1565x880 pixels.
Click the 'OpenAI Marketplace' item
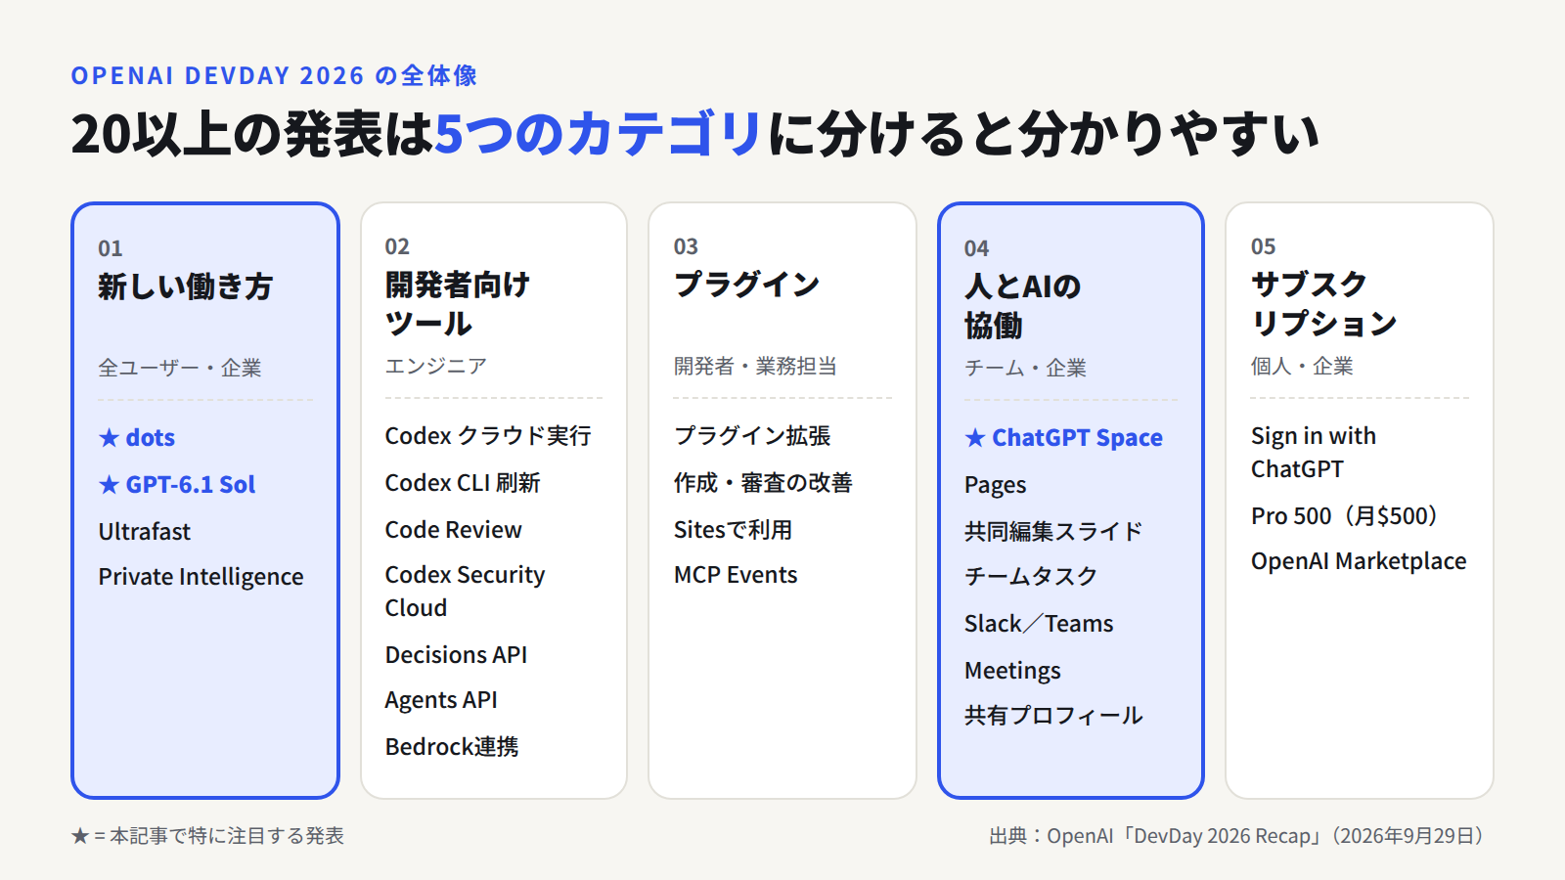click(1359, 561)
